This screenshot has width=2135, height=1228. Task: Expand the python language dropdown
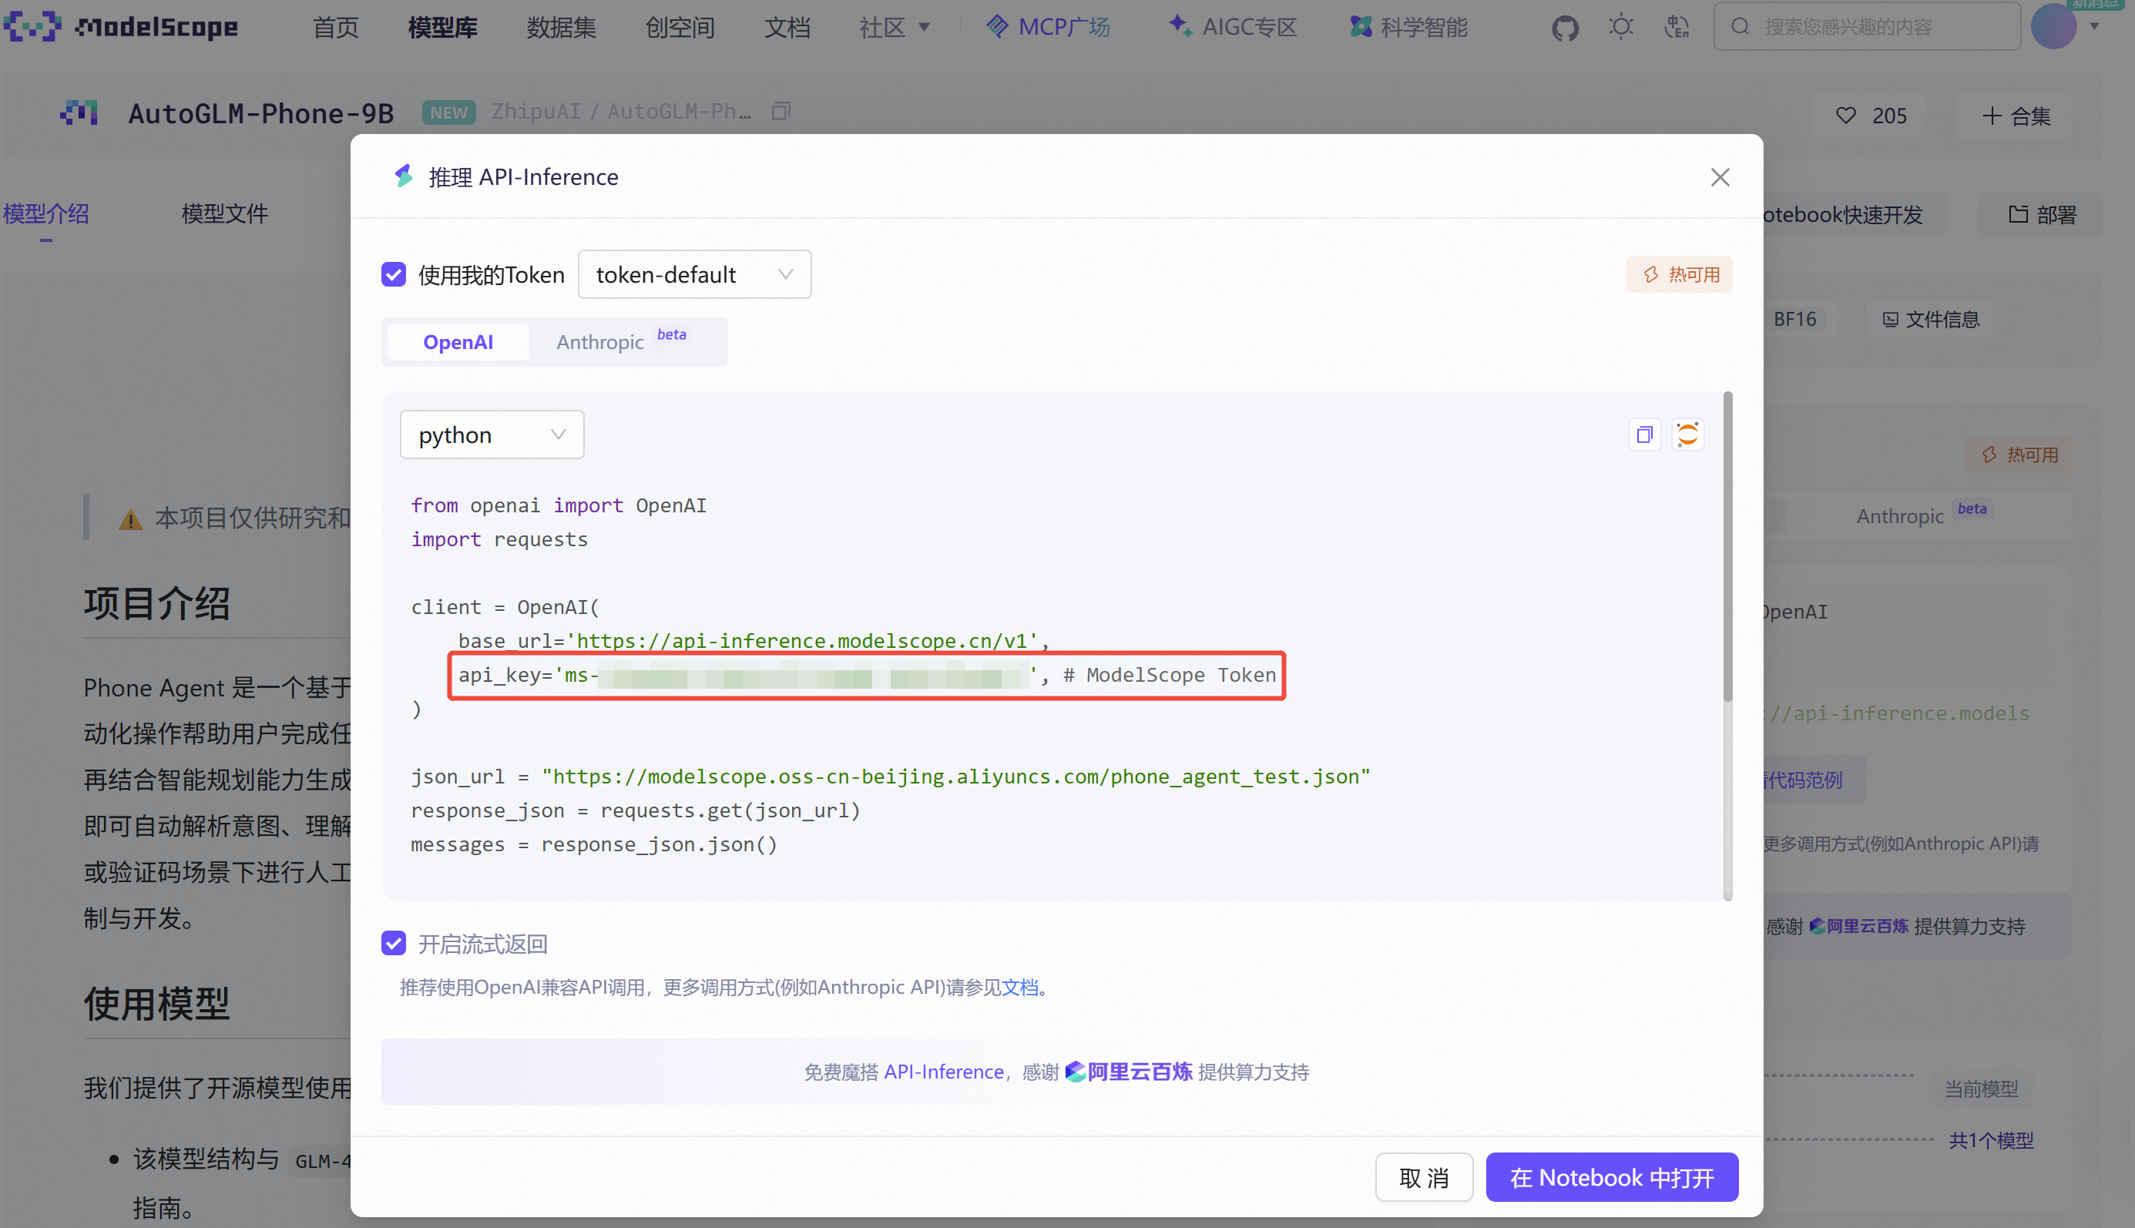pos(492,435)
